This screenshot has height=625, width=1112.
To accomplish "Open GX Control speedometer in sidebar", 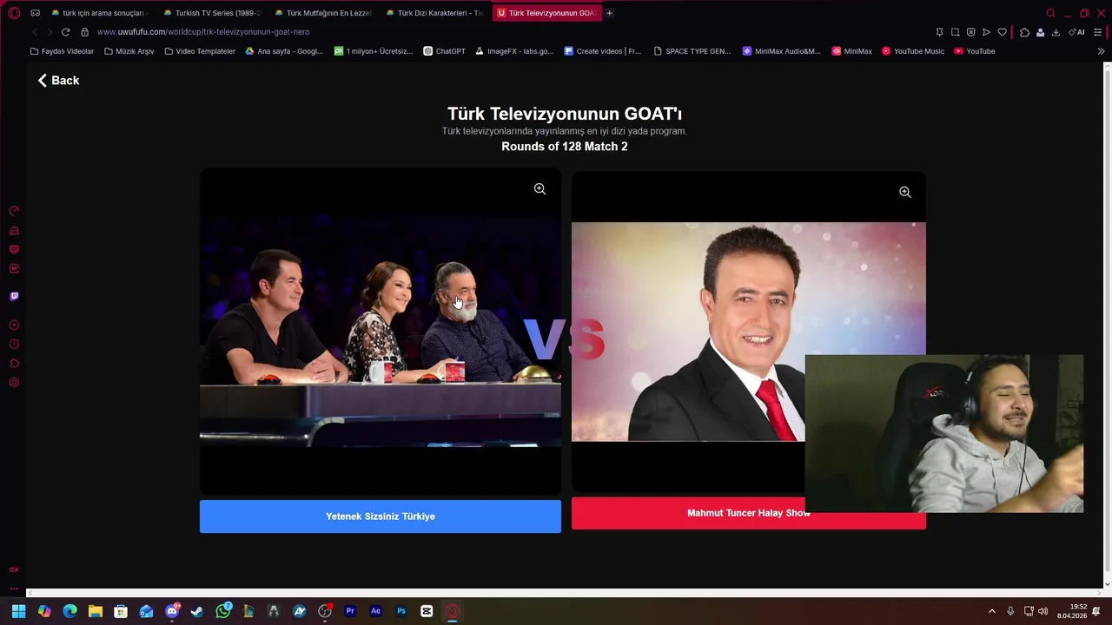I will 14,211.
